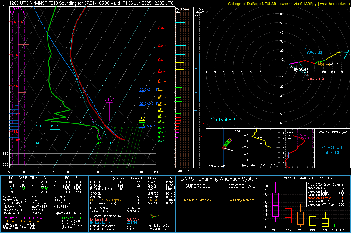The image size is (351, 233).
Task: Click the Potential Hazard Type heading
Action: (x=332, y=132)
